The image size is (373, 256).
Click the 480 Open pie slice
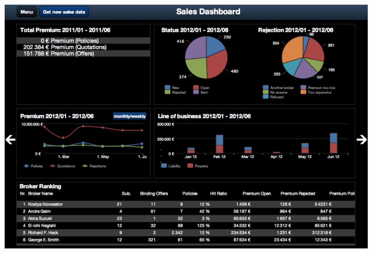coord(217,64)
